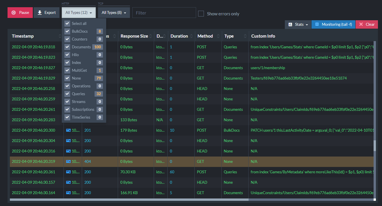Click the BulkDocs count badge 8

[x=100, y=31]
